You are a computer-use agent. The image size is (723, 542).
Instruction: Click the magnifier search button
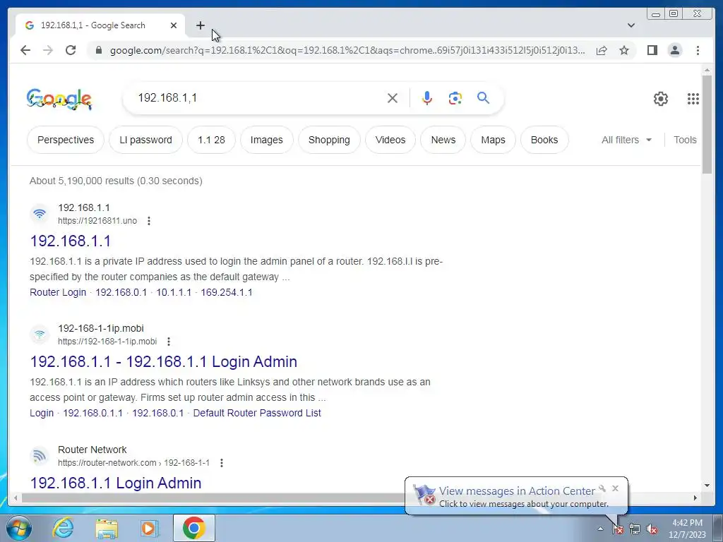tap(483, 97)
